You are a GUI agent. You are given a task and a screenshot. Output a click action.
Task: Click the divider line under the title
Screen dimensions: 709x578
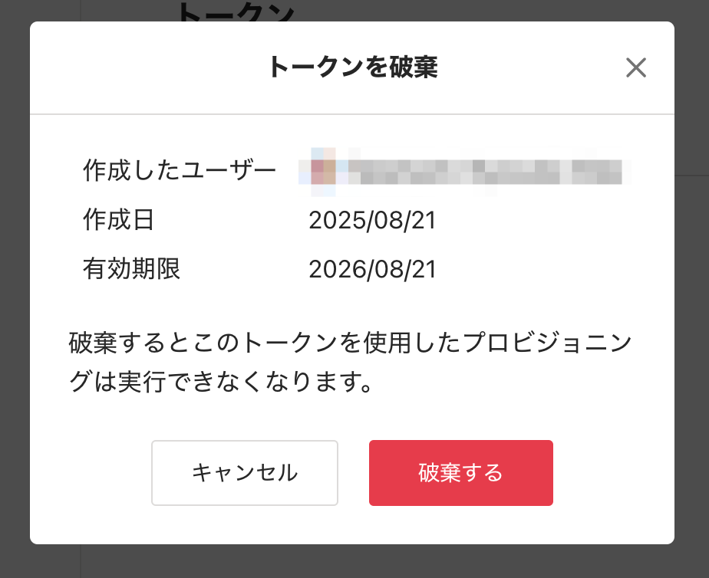[x=352, y=114]
